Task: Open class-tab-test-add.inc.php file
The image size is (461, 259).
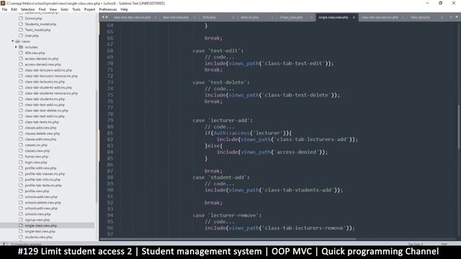Action: (x=45, y=105)
